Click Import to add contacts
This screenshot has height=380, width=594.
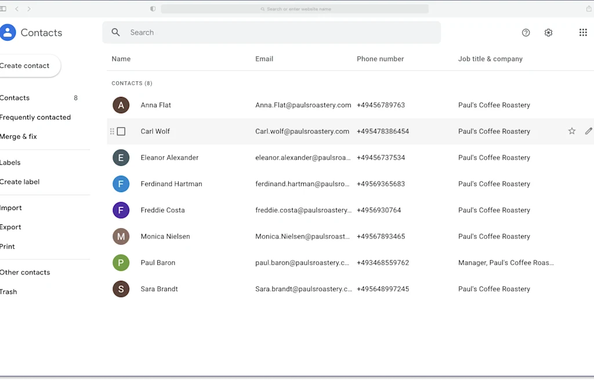[11, 207]
